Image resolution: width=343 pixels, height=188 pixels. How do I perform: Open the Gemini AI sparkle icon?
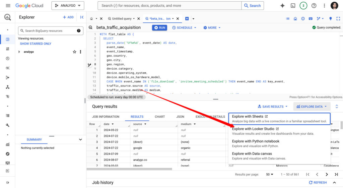click(282, 6)
